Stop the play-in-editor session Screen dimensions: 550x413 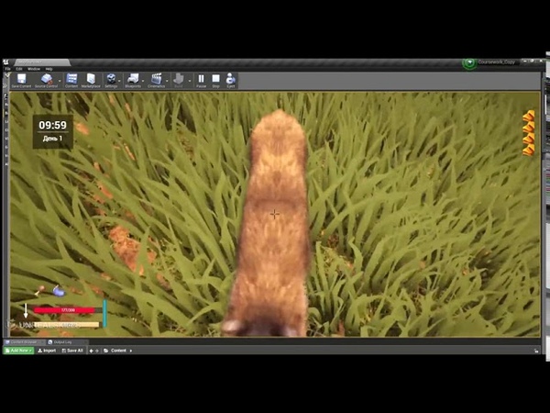click(216, 80)
